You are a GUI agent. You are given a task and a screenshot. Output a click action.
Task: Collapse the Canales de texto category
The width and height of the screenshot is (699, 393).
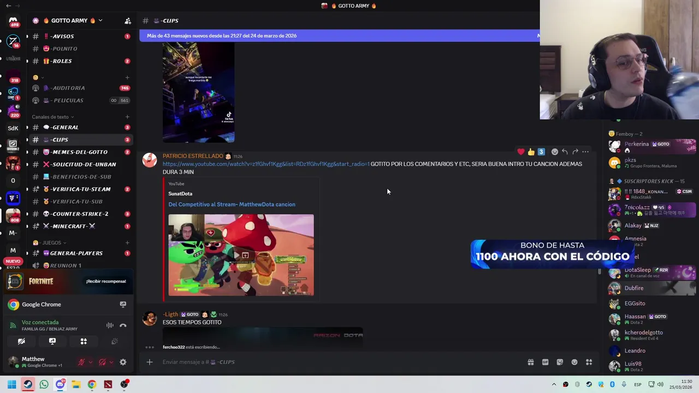click(52, 117)
